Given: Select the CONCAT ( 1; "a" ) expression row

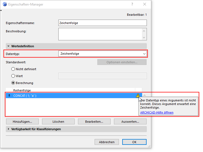Looking at the screenshot, I should [x=74, y=95].
